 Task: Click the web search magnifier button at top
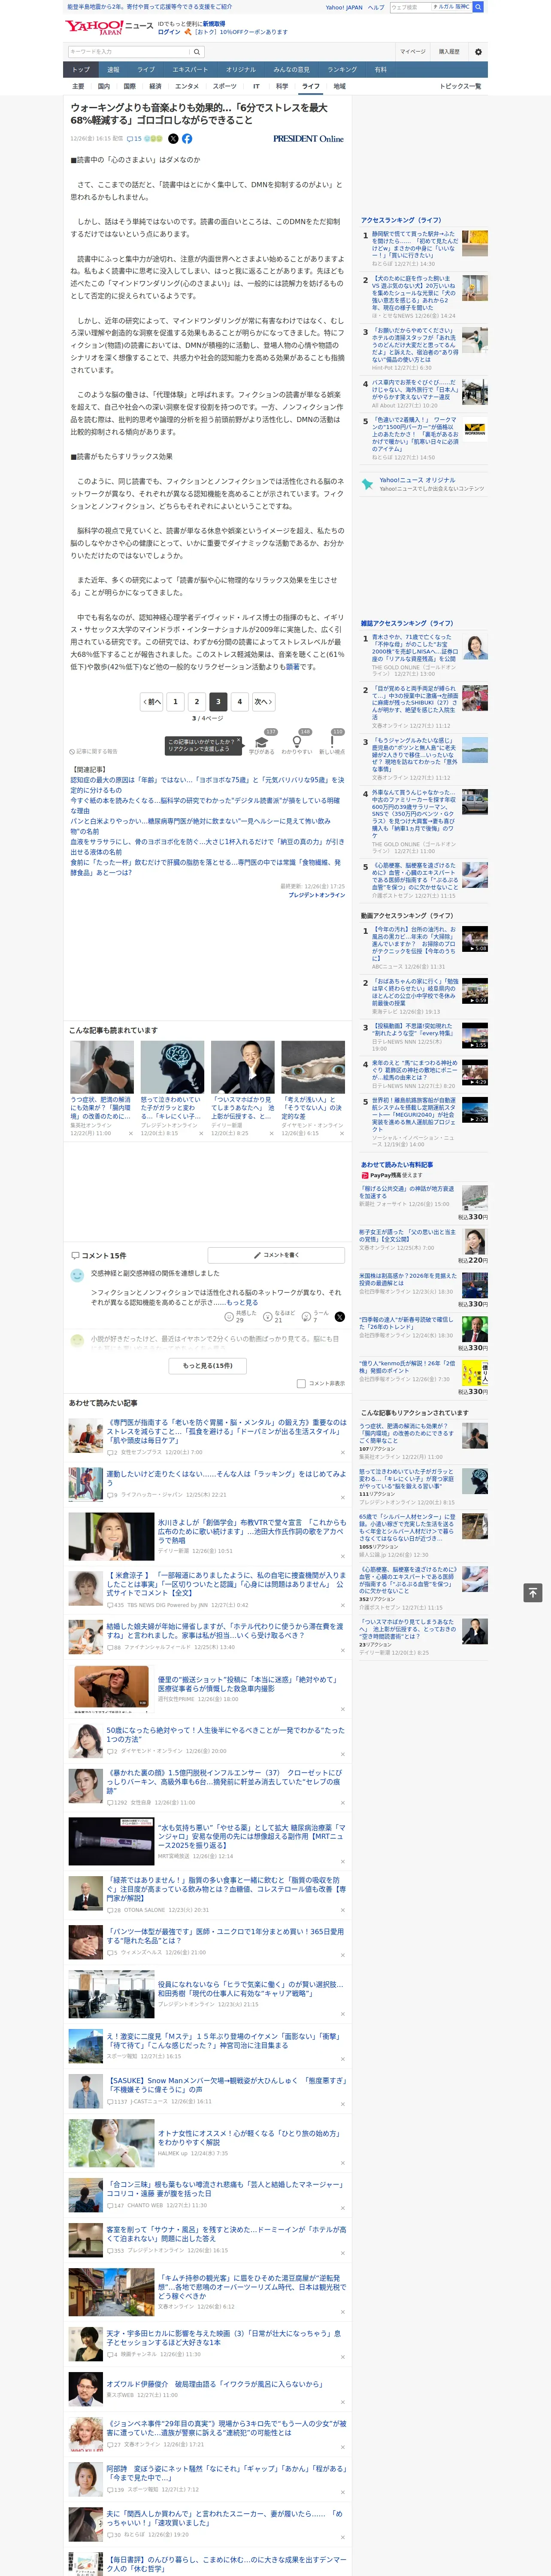pos(478,7)
